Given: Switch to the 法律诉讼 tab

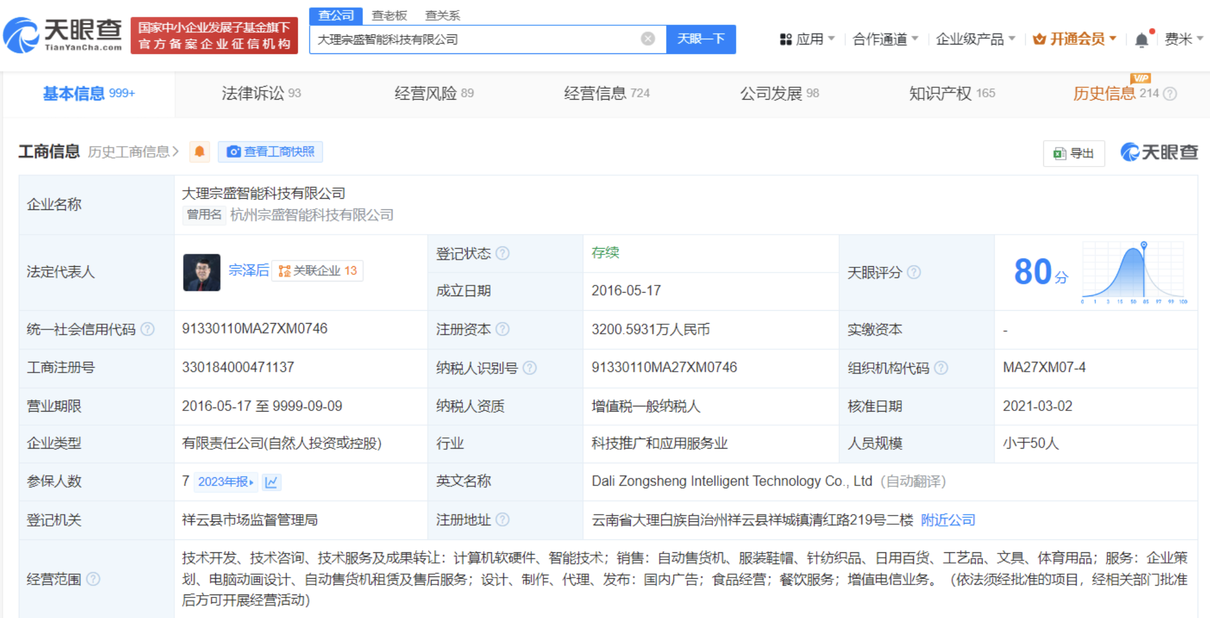Looking at the screenshot, I should (x=261, y=93).
